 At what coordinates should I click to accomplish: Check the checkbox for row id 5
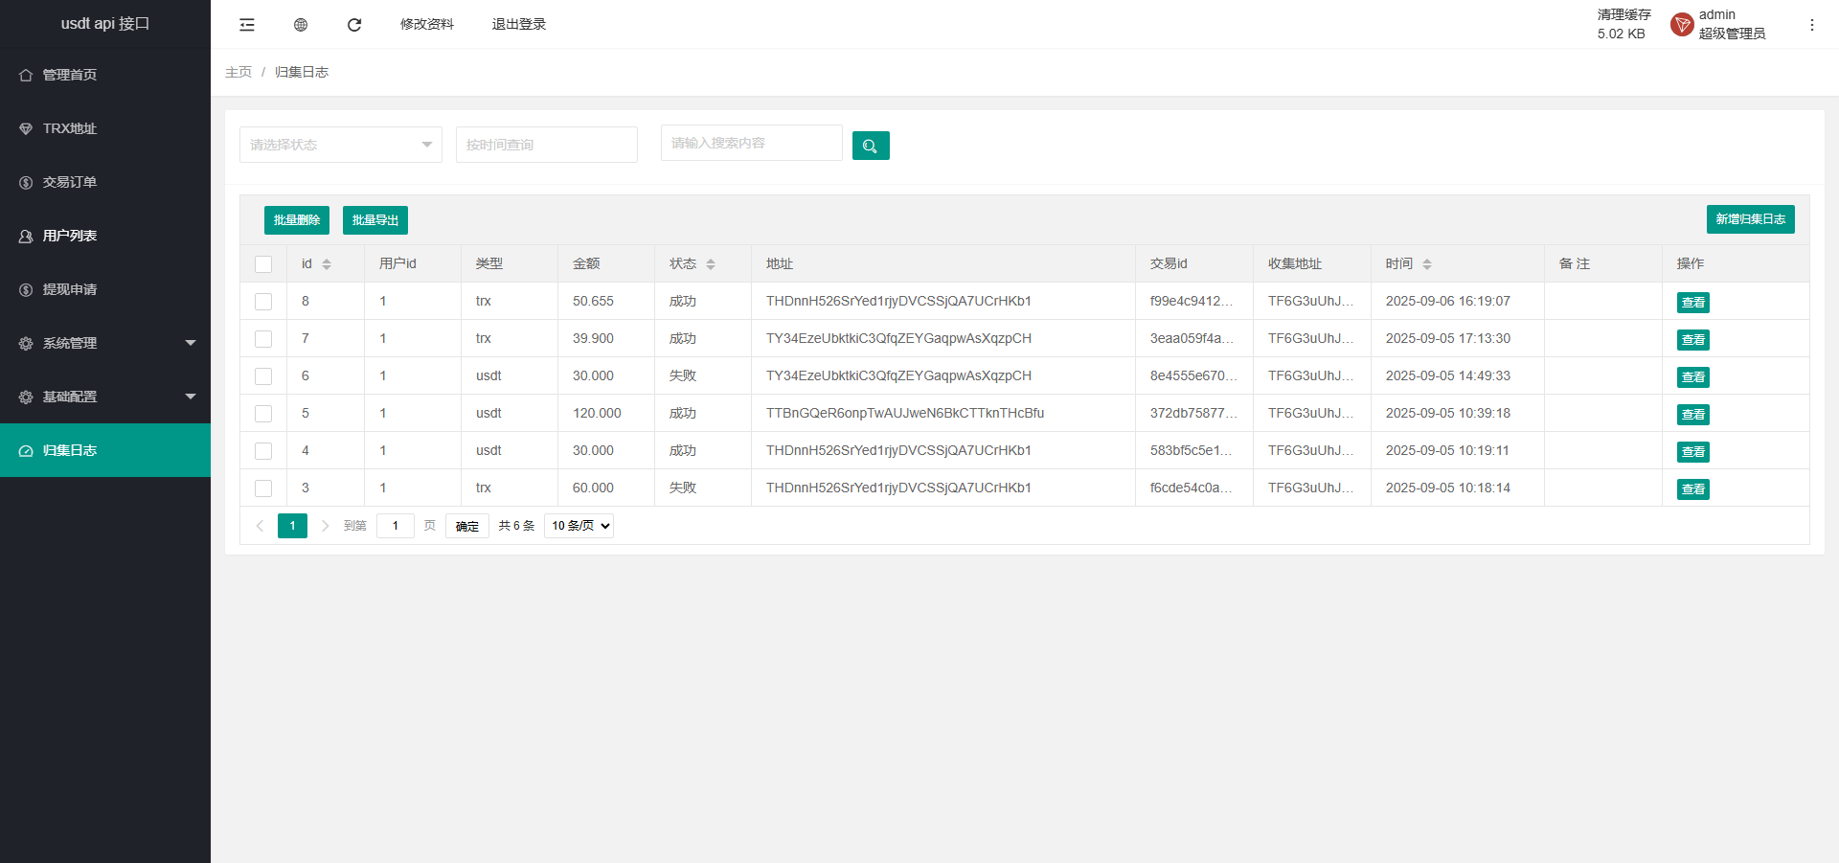tap(263, 414)
